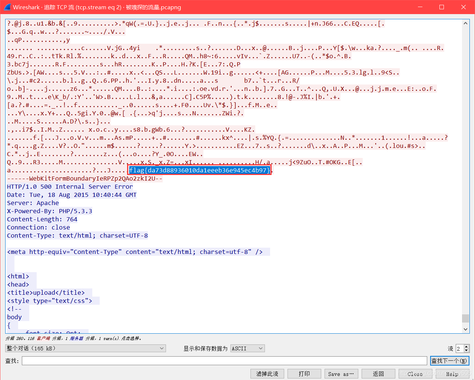This screenshot has width=475, height=380.
Task: Click the Find Next (查找下一个) button
Action: click(449, 361)
